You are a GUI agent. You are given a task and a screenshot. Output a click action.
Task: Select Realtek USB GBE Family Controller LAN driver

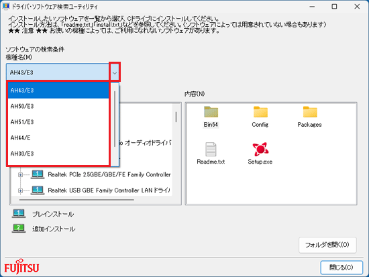coord(109,190)
